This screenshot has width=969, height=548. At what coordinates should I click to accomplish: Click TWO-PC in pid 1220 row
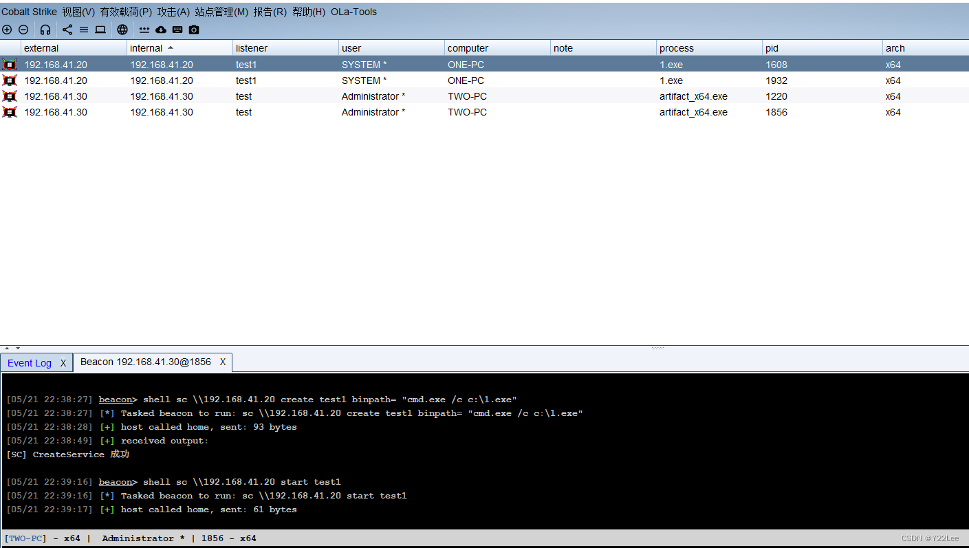coord(467,96)
